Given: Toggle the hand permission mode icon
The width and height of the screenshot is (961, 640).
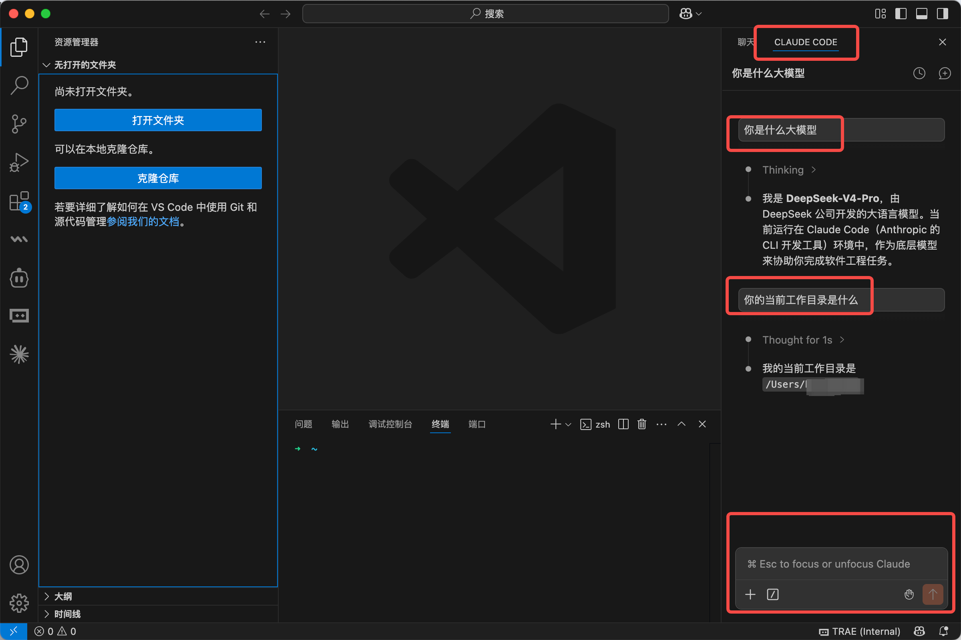Looking at the screenshot, I should pyautogui.click(x=909, y=594).
